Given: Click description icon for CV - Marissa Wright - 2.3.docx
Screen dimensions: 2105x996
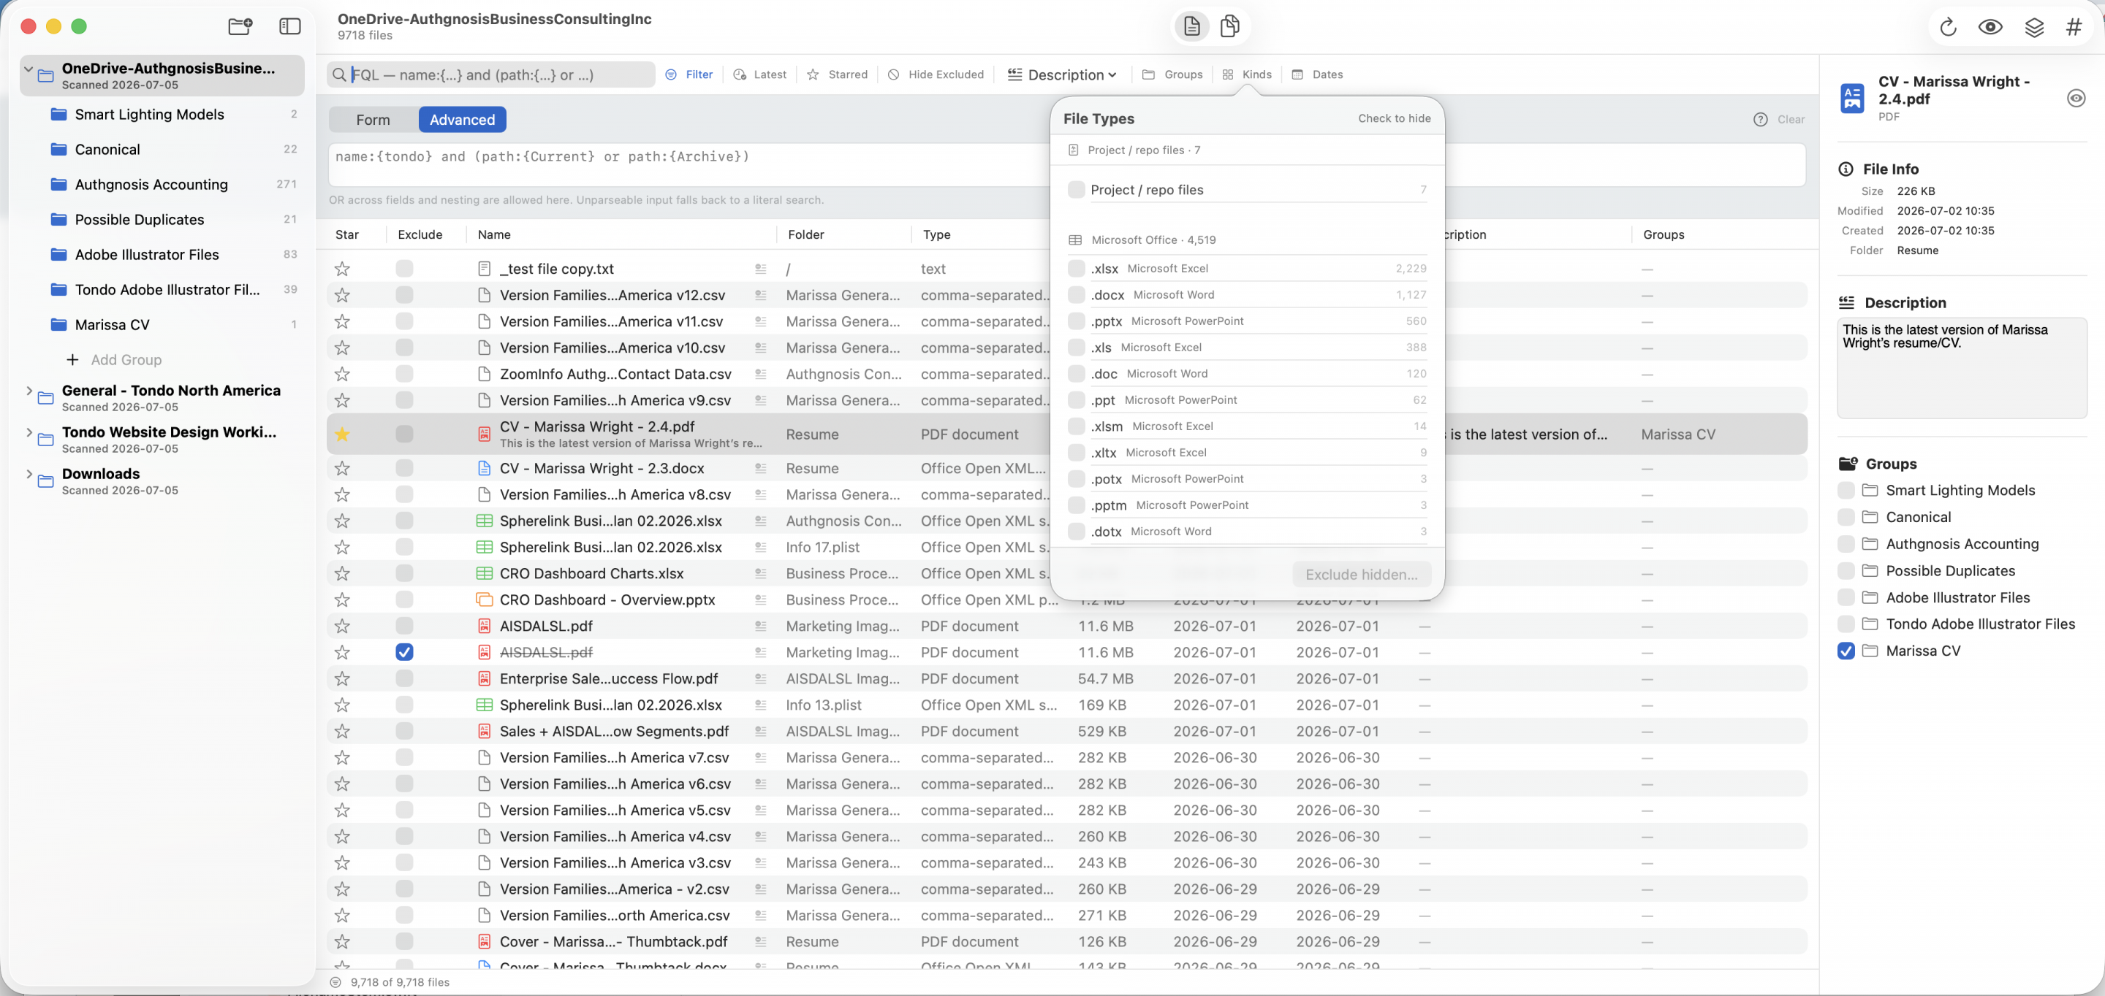Looking at the screenshot, I should (x=760, y=469).
